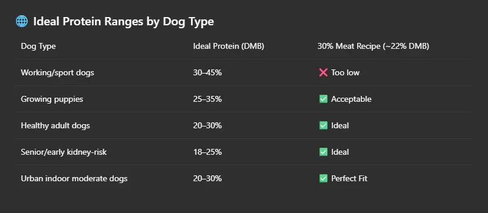Select the Working/sport dogs cell
488x213 pixels.
(57, 72)
